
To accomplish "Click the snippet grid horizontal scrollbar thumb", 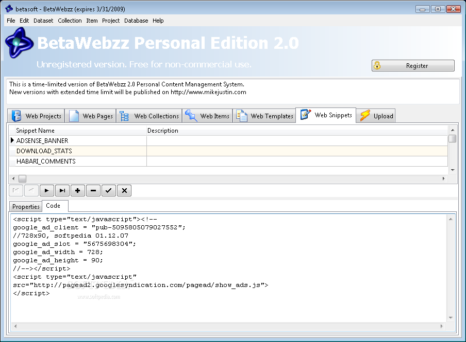I will [x=22, y=178].
